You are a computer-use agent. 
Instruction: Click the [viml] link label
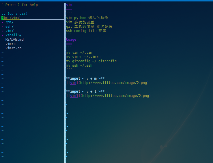pyautogui.click(x=74, y=96)
